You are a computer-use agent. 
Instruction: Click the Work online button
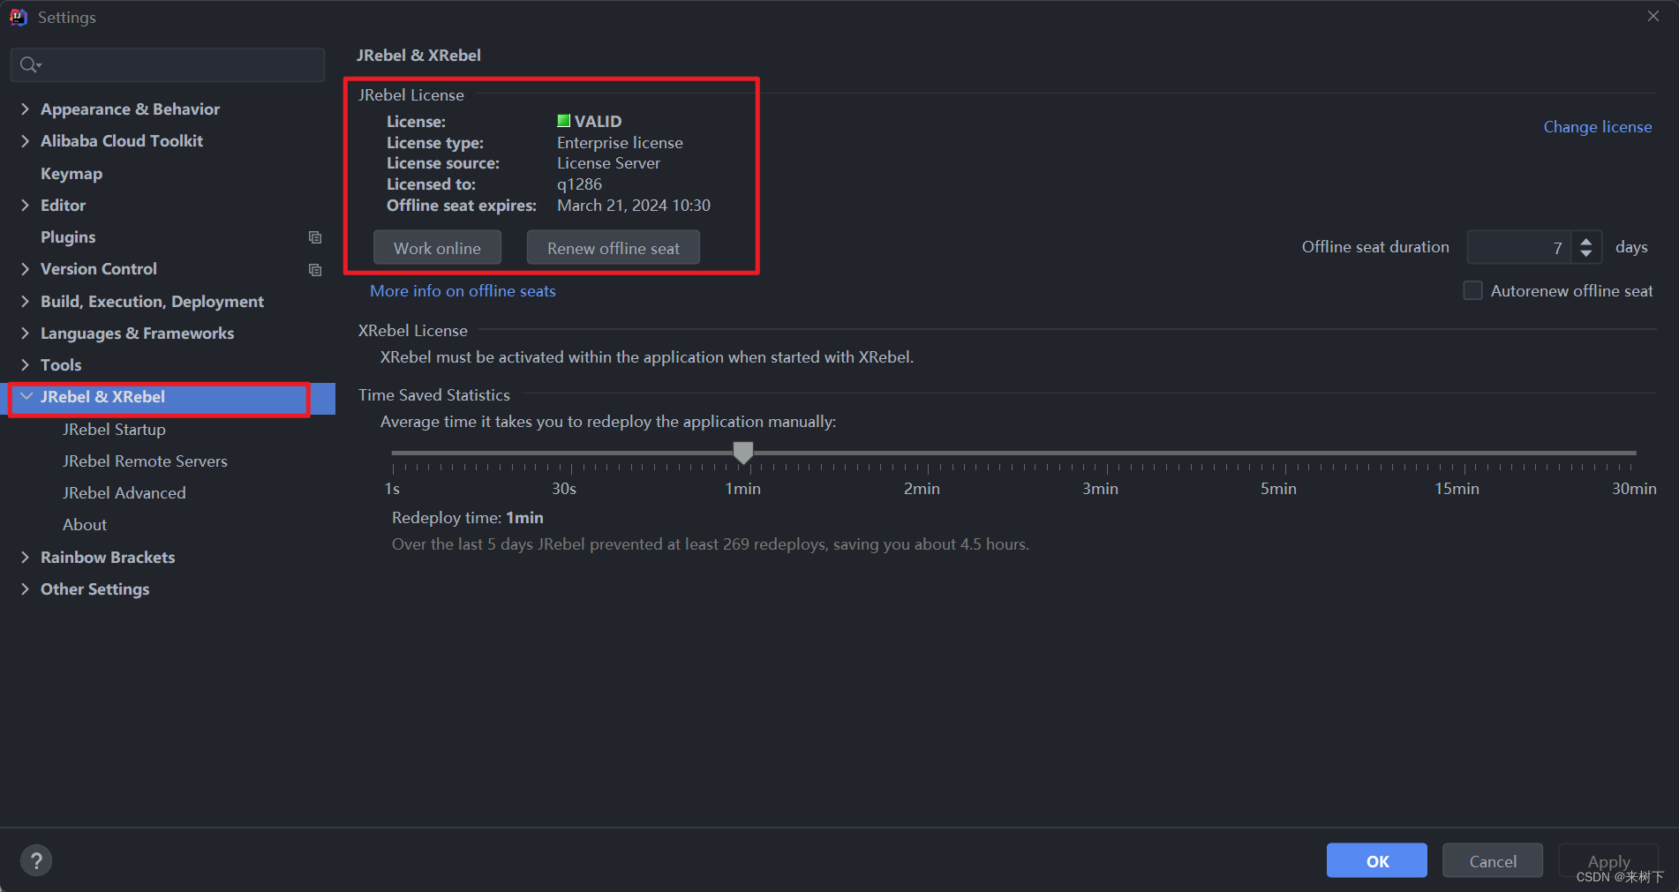point(437,248)
